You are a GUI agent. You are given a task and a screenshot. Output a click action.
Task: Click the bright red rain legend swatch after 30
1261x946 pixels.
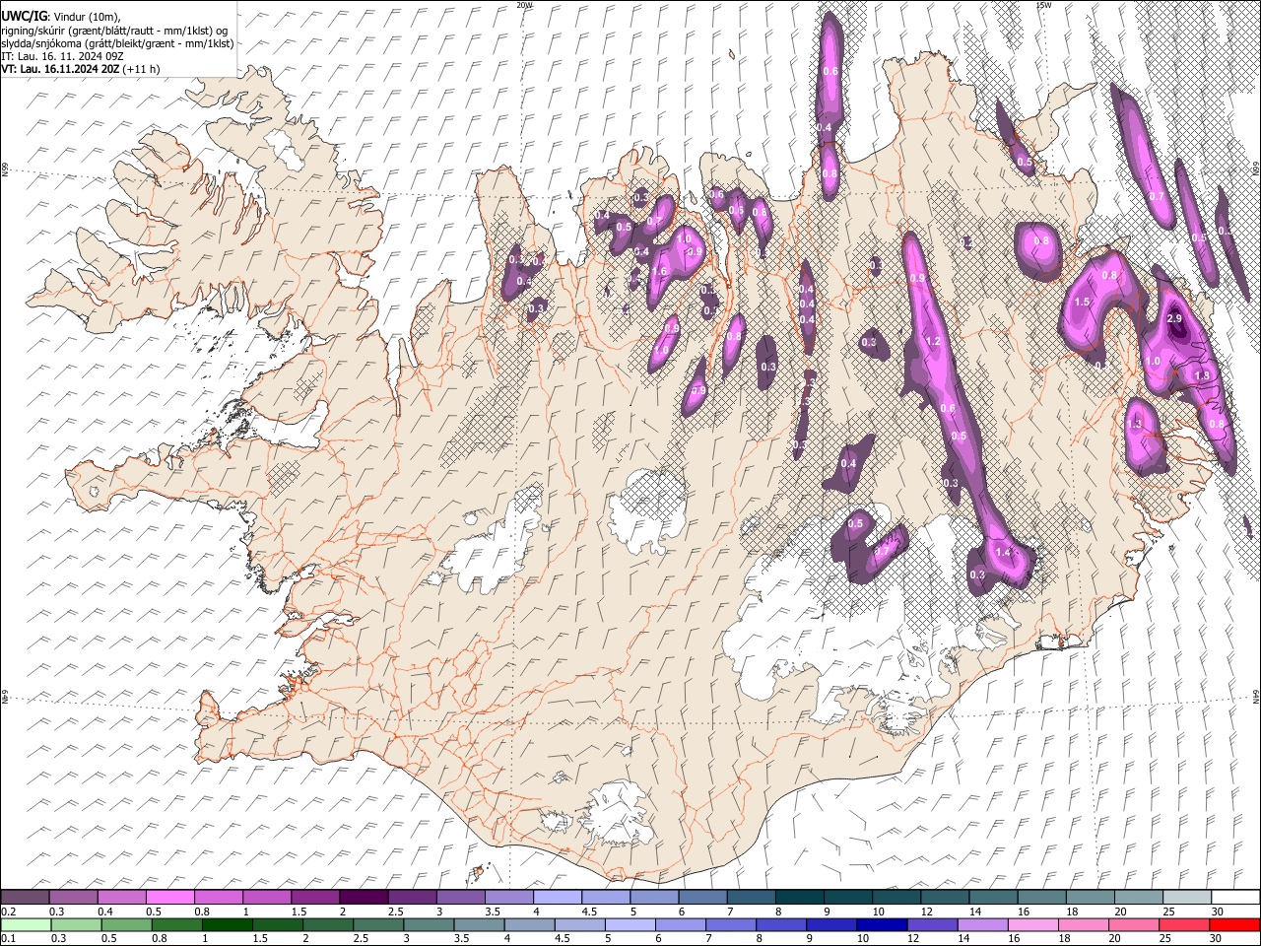pyautogui.click(x=1234, y=924)
